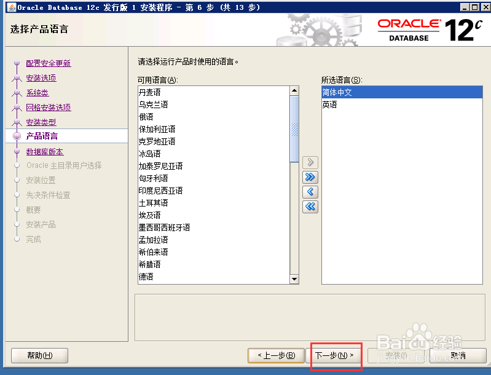Click the 下一步(N) next button
The height and width of the screenshot is (375, 491).
[334, 355]
